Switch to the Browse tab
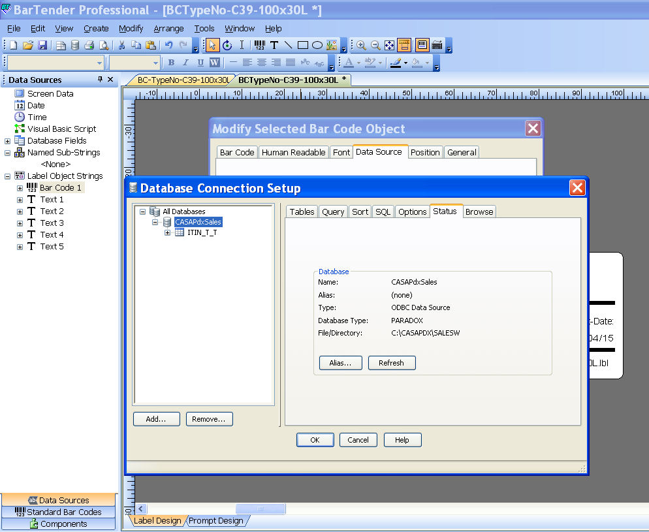The width and height of the screenshot is (649, 532). tap(479, 211)
